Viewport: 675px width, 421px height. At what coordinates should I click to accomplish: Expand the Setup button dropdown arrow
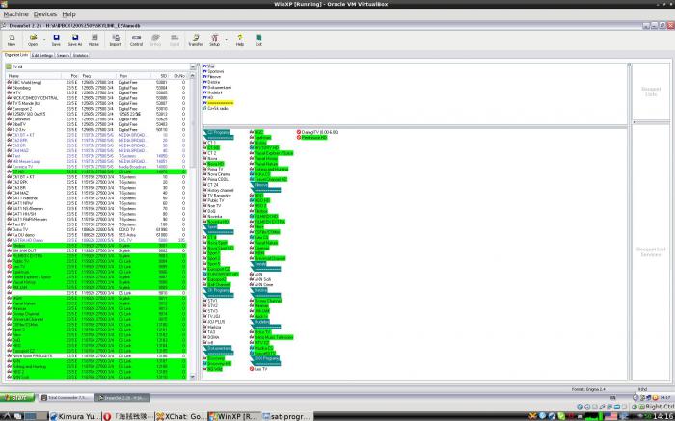pos(226,40)
